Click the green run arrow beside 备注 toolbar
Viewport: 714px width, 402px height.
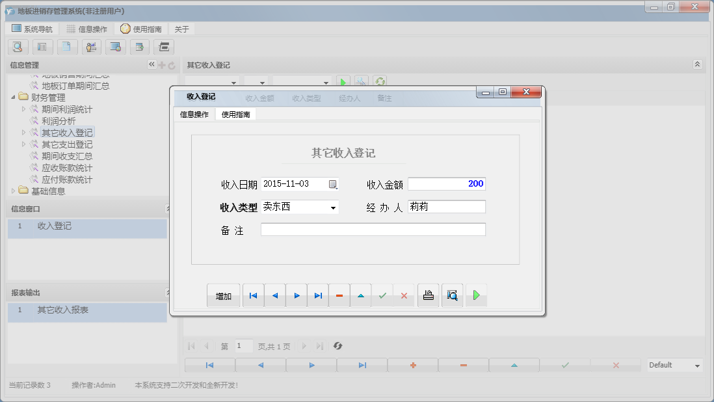click(x=343, y=81)
